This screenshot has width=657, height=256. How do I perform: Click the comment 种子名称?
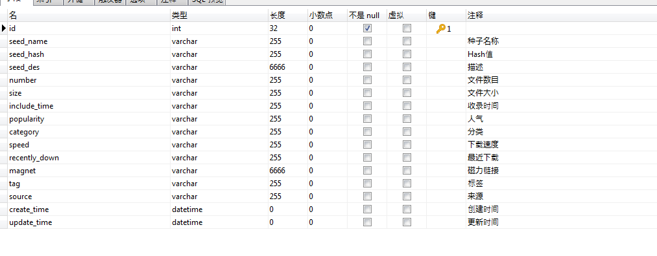point(483,41)
